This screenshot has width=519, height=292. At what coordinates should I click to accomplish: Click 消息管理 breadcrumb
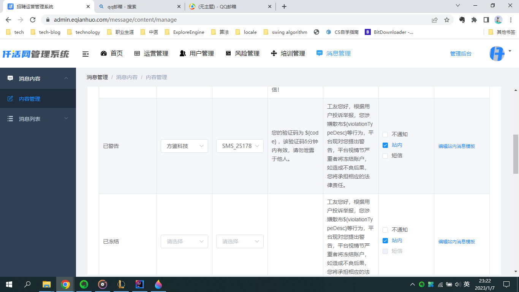point(97,77)
